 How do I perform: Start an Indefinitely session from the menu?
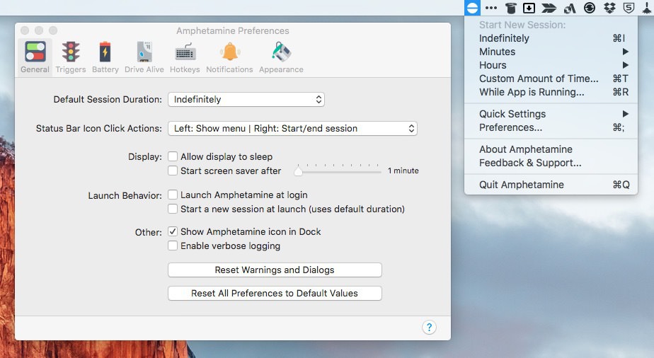504,38
